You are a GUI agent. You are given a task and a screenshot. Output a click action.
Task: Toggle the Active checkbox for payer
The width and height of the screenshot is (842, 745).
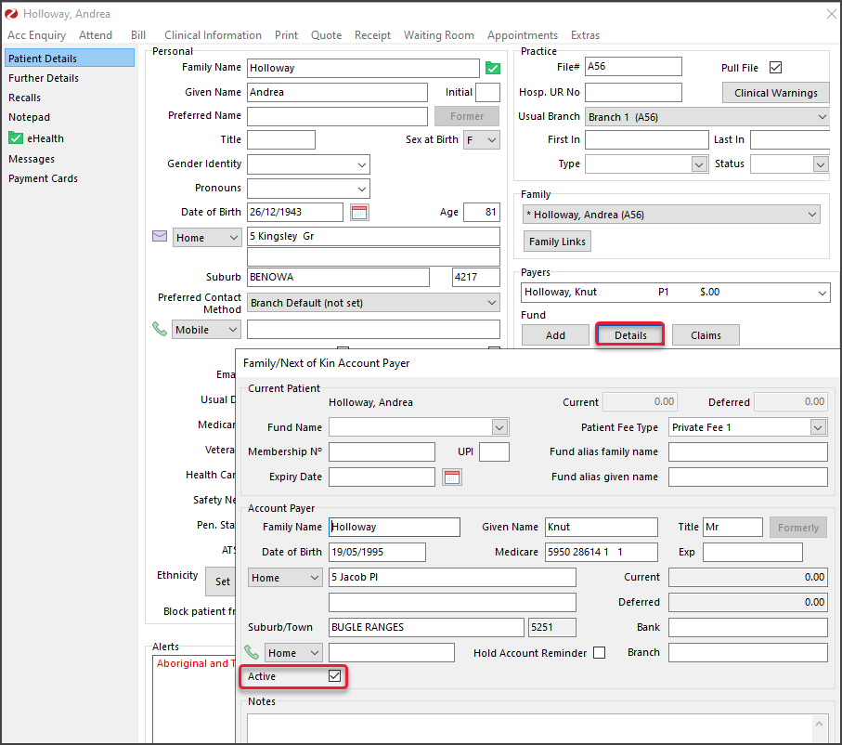[x=335, y=676]
